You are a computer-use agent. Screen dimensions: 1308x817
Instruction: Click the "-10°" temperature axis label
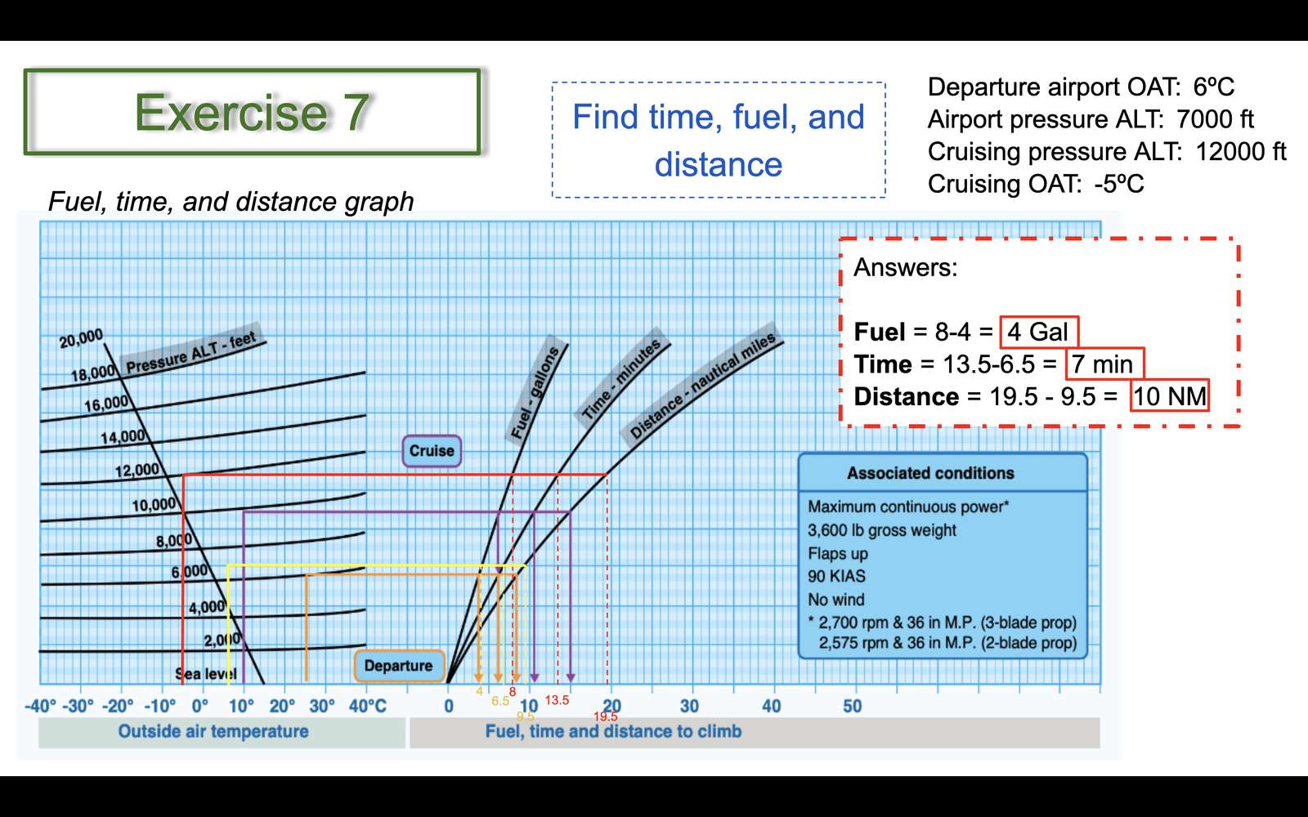[160, 706]
